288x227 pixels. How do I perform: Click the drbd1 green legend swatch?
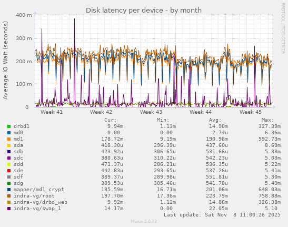tap(9, 126)
